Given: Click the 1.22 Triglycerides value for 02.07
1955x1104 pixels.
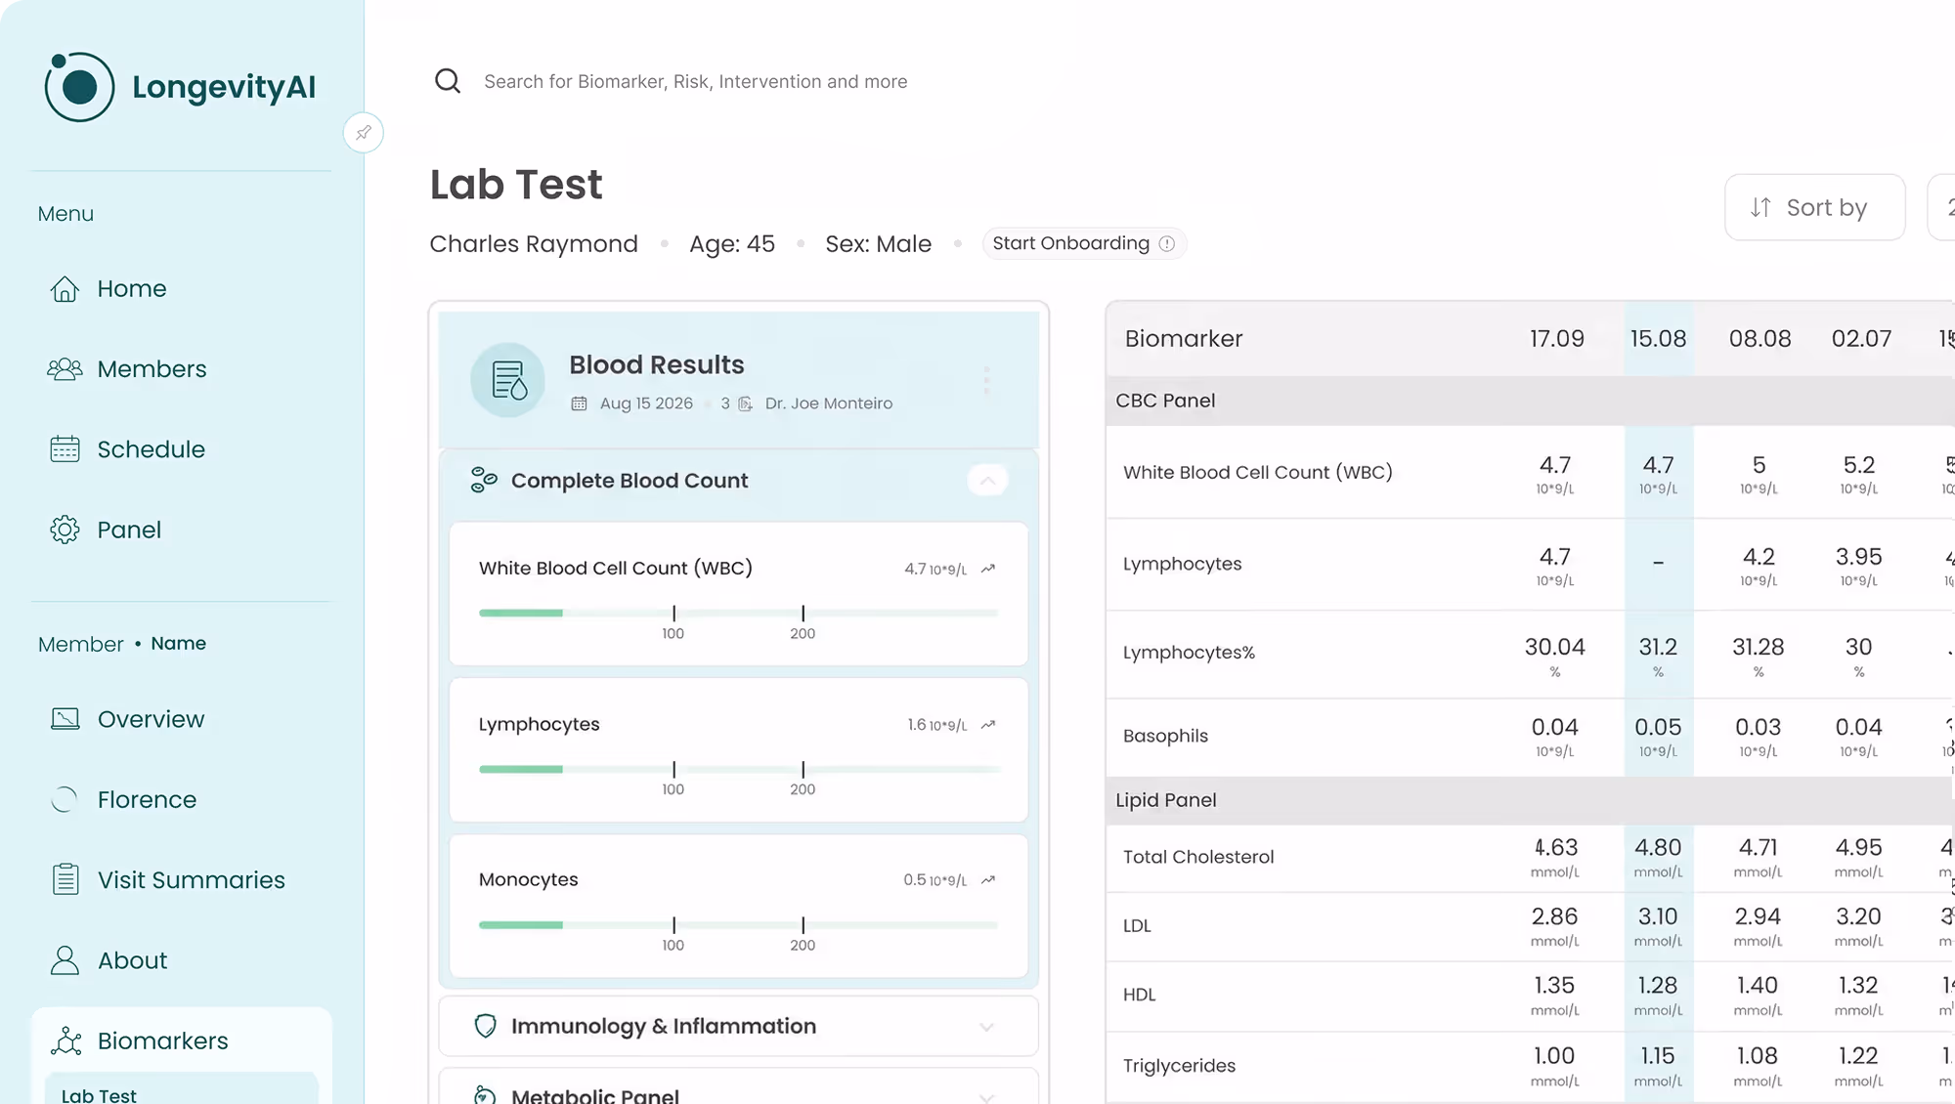Looking at the screenshot, I should [1858, 1056].
